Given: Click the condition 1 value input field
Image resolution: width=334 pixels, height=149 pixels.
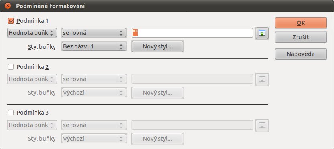Looking at the screenshot, I should (192, 33).
